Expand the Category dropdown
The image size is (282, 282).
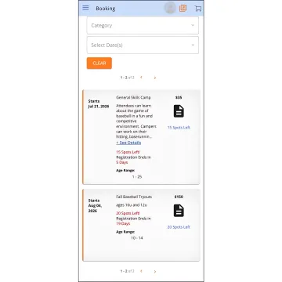pos(143,25)
